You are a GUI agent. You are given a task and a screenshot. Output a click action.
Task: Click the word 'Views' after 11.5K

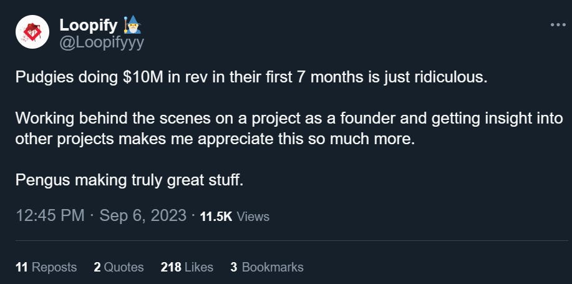(x=253, y=217)
